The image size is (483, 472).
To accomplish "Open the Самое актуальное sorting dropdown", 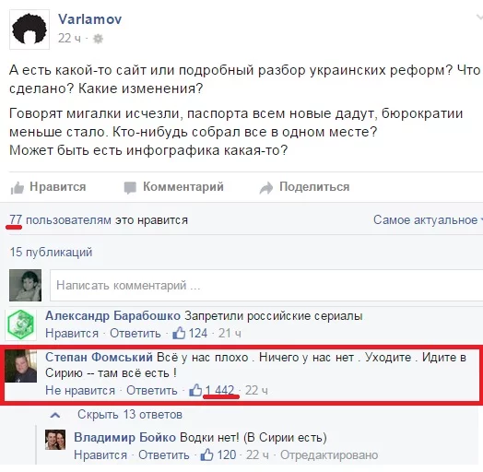I will [428, 220].
